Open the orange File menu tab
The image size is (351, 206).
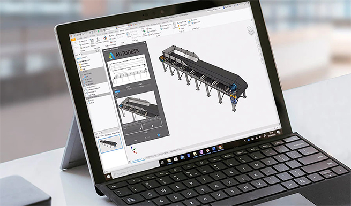73,40
